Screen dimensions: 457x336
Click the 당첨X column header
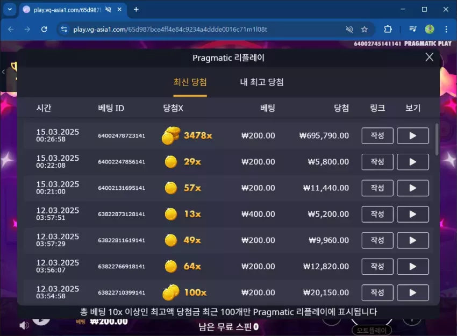pyautogui.click(x=173, y=108)
